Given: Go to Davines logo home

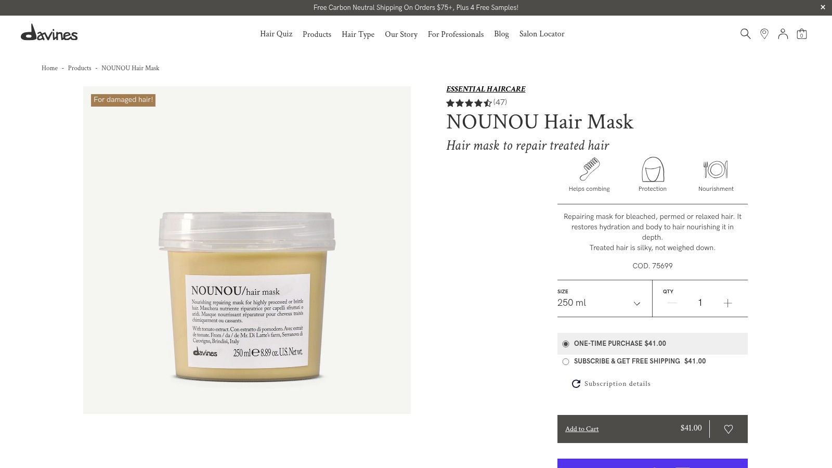Looking at the screenshot, I should pos(49,33).
